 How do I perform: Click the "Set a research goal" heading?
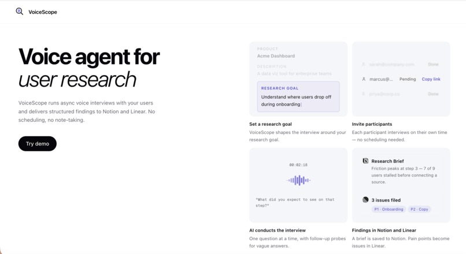click(271, 124)
